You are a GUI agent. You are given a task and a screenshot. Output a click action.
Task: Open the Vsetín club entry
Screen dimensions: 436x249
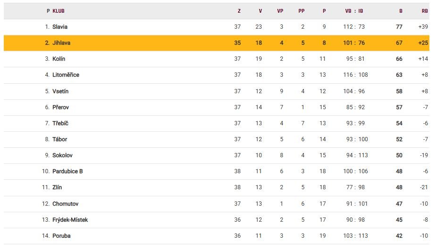point(60,91)
